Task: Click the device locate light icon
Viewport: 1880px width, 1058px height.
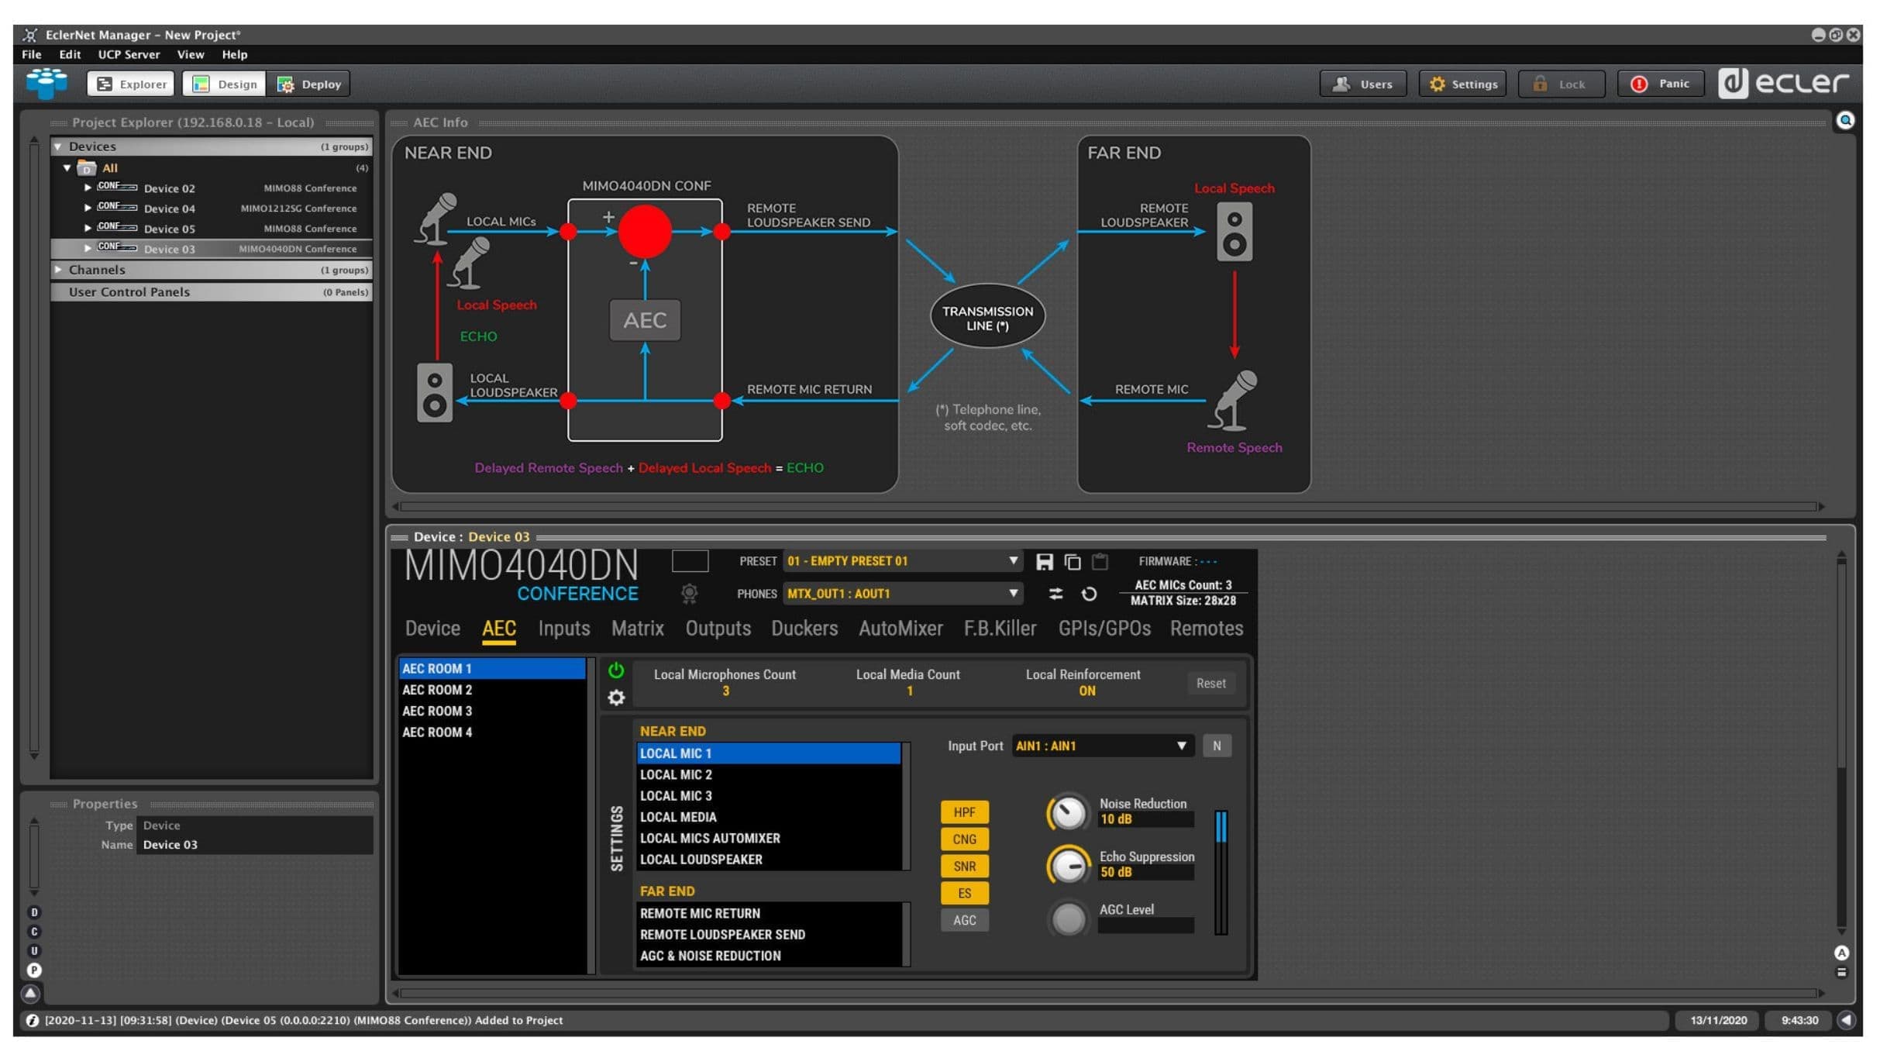Action: point(689,594)
